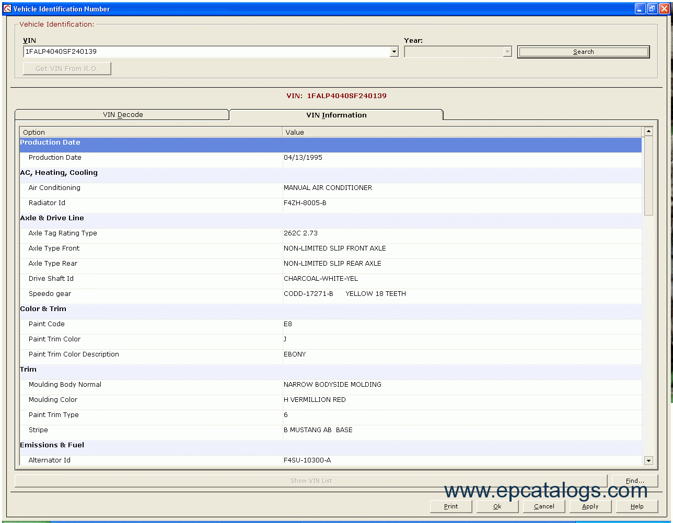This screenshot has width=673, height=523.
Task: Select the Production Date header row
Action: tap(330, 142)
